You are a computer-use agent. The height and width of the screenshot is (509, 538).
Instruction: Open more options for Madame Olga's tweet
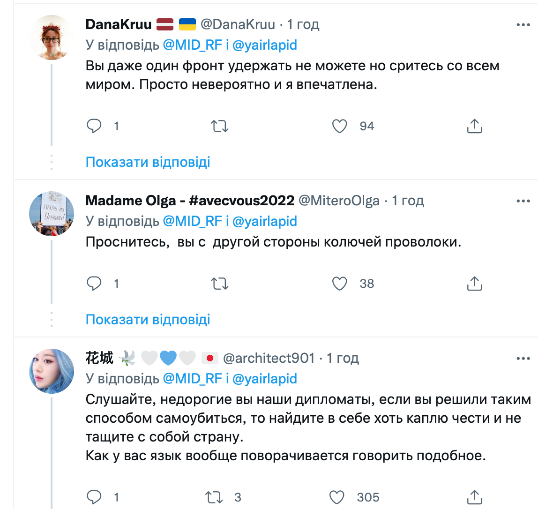[x=523, y=201]
